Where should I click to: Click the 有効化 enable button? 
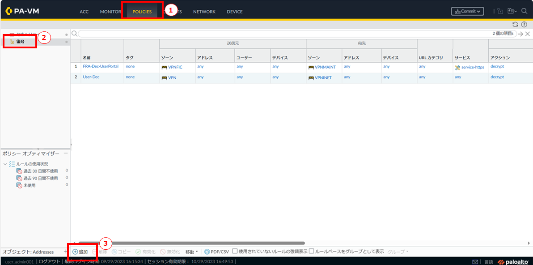(145, 252)
